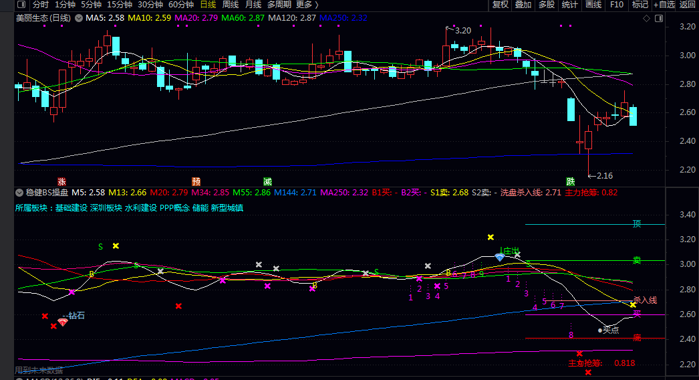Viewport: 699px width, 380px height.
Task: Click the green 减 event marker icon
Action: pos(267,181)
